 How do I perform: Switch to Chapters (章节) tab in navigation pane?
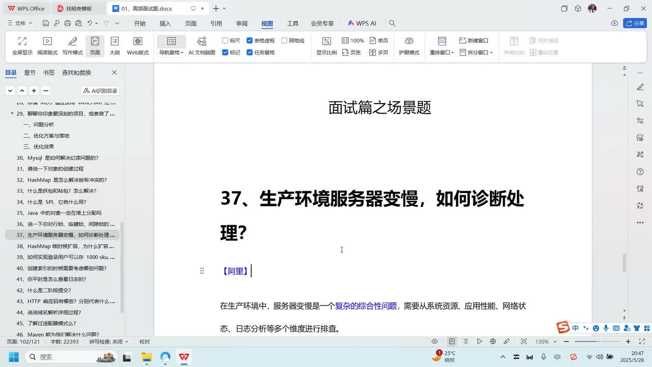(x=30, y=72)
